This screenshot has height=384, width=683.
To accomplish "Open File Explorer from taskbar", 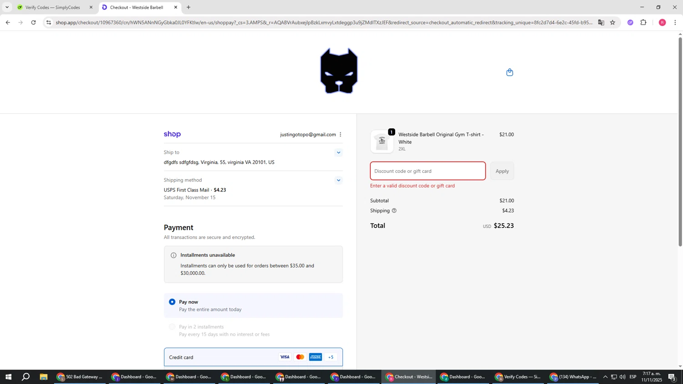I will (x=44, y=377).
